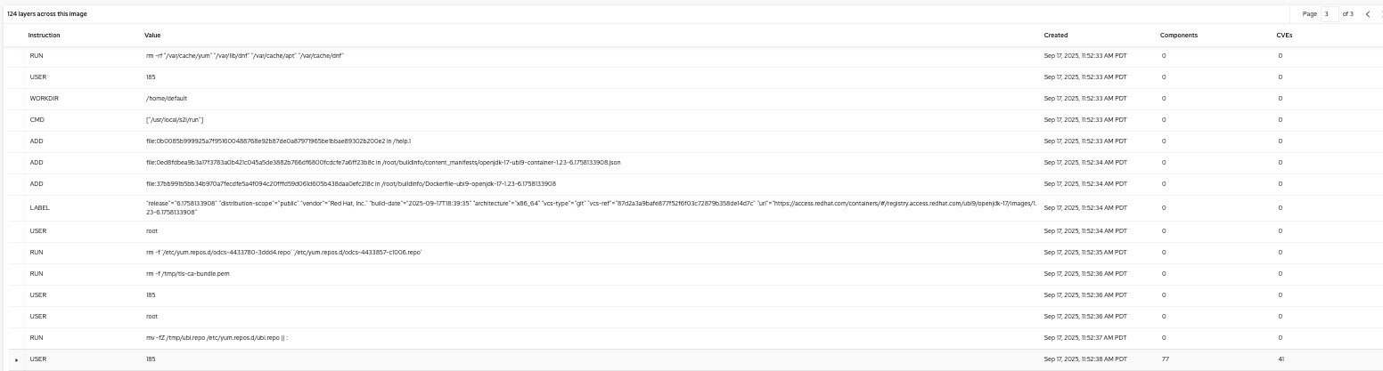Click the Created column header
This screenshot has width=1383, height=371.
tap(1055, 35)
